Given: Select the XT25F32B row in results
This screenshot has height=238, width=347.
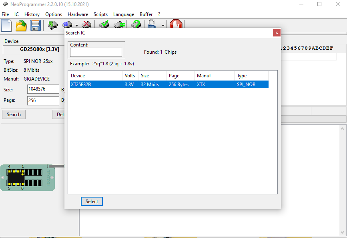Looking at the screenshot, I should point(169,85).
